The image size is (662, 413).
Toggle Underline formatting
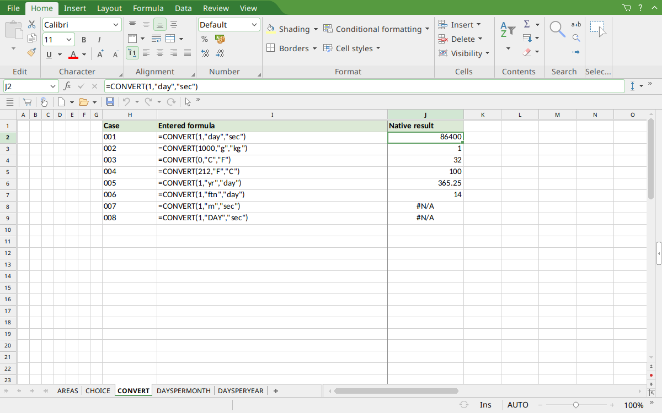click(49, 54)
